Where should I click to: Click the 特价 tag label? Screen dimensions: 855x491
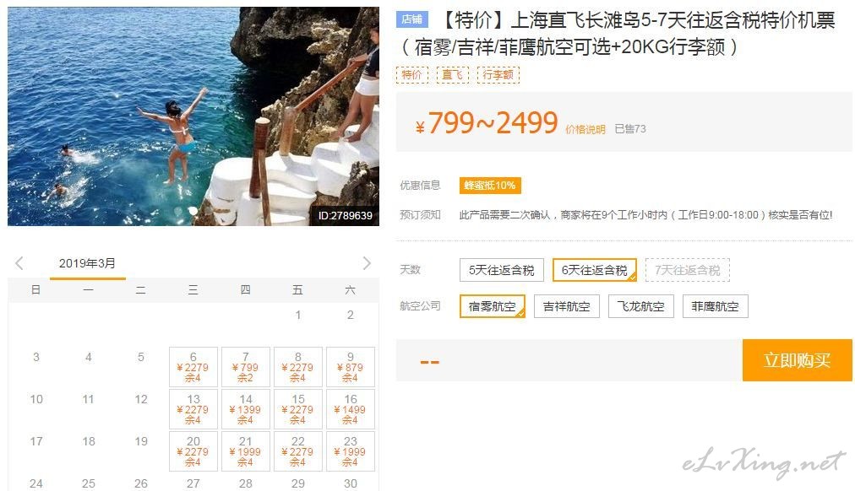(411, 74)
